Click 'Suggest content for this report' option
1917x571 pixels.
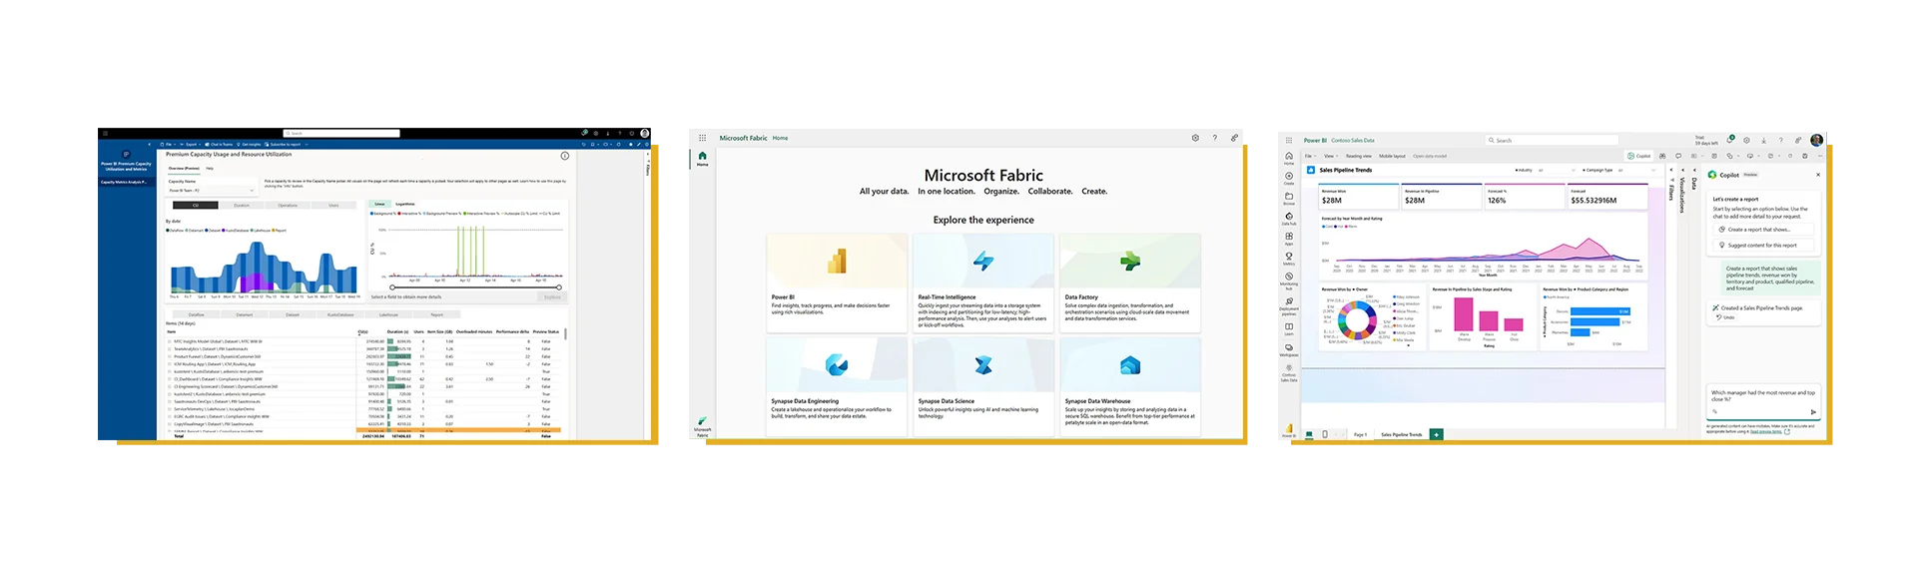(x=1765, y=246)
